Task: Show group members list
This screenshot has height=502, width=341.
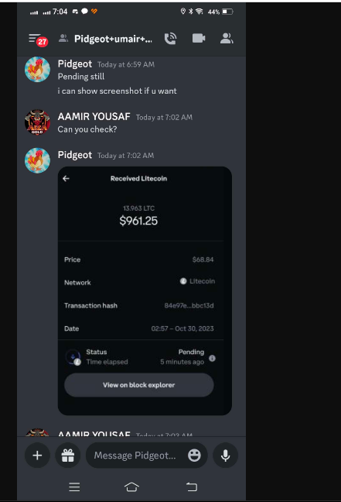Action: (x=227, y=39)
